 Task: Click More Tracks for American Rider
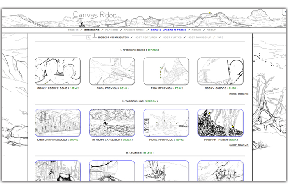(239, 94)
